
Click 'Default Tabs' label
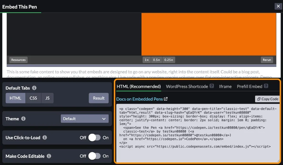point(18,88)
